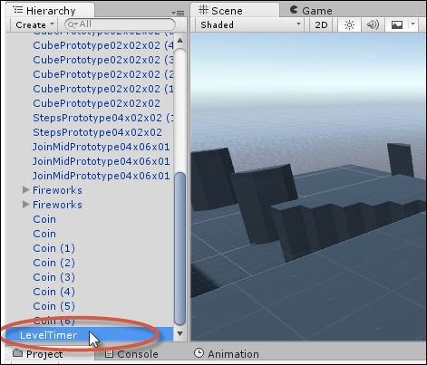Click the search magnifier dropdown icon
Viewport: 427px width, 365px height.
pos(73,24)
